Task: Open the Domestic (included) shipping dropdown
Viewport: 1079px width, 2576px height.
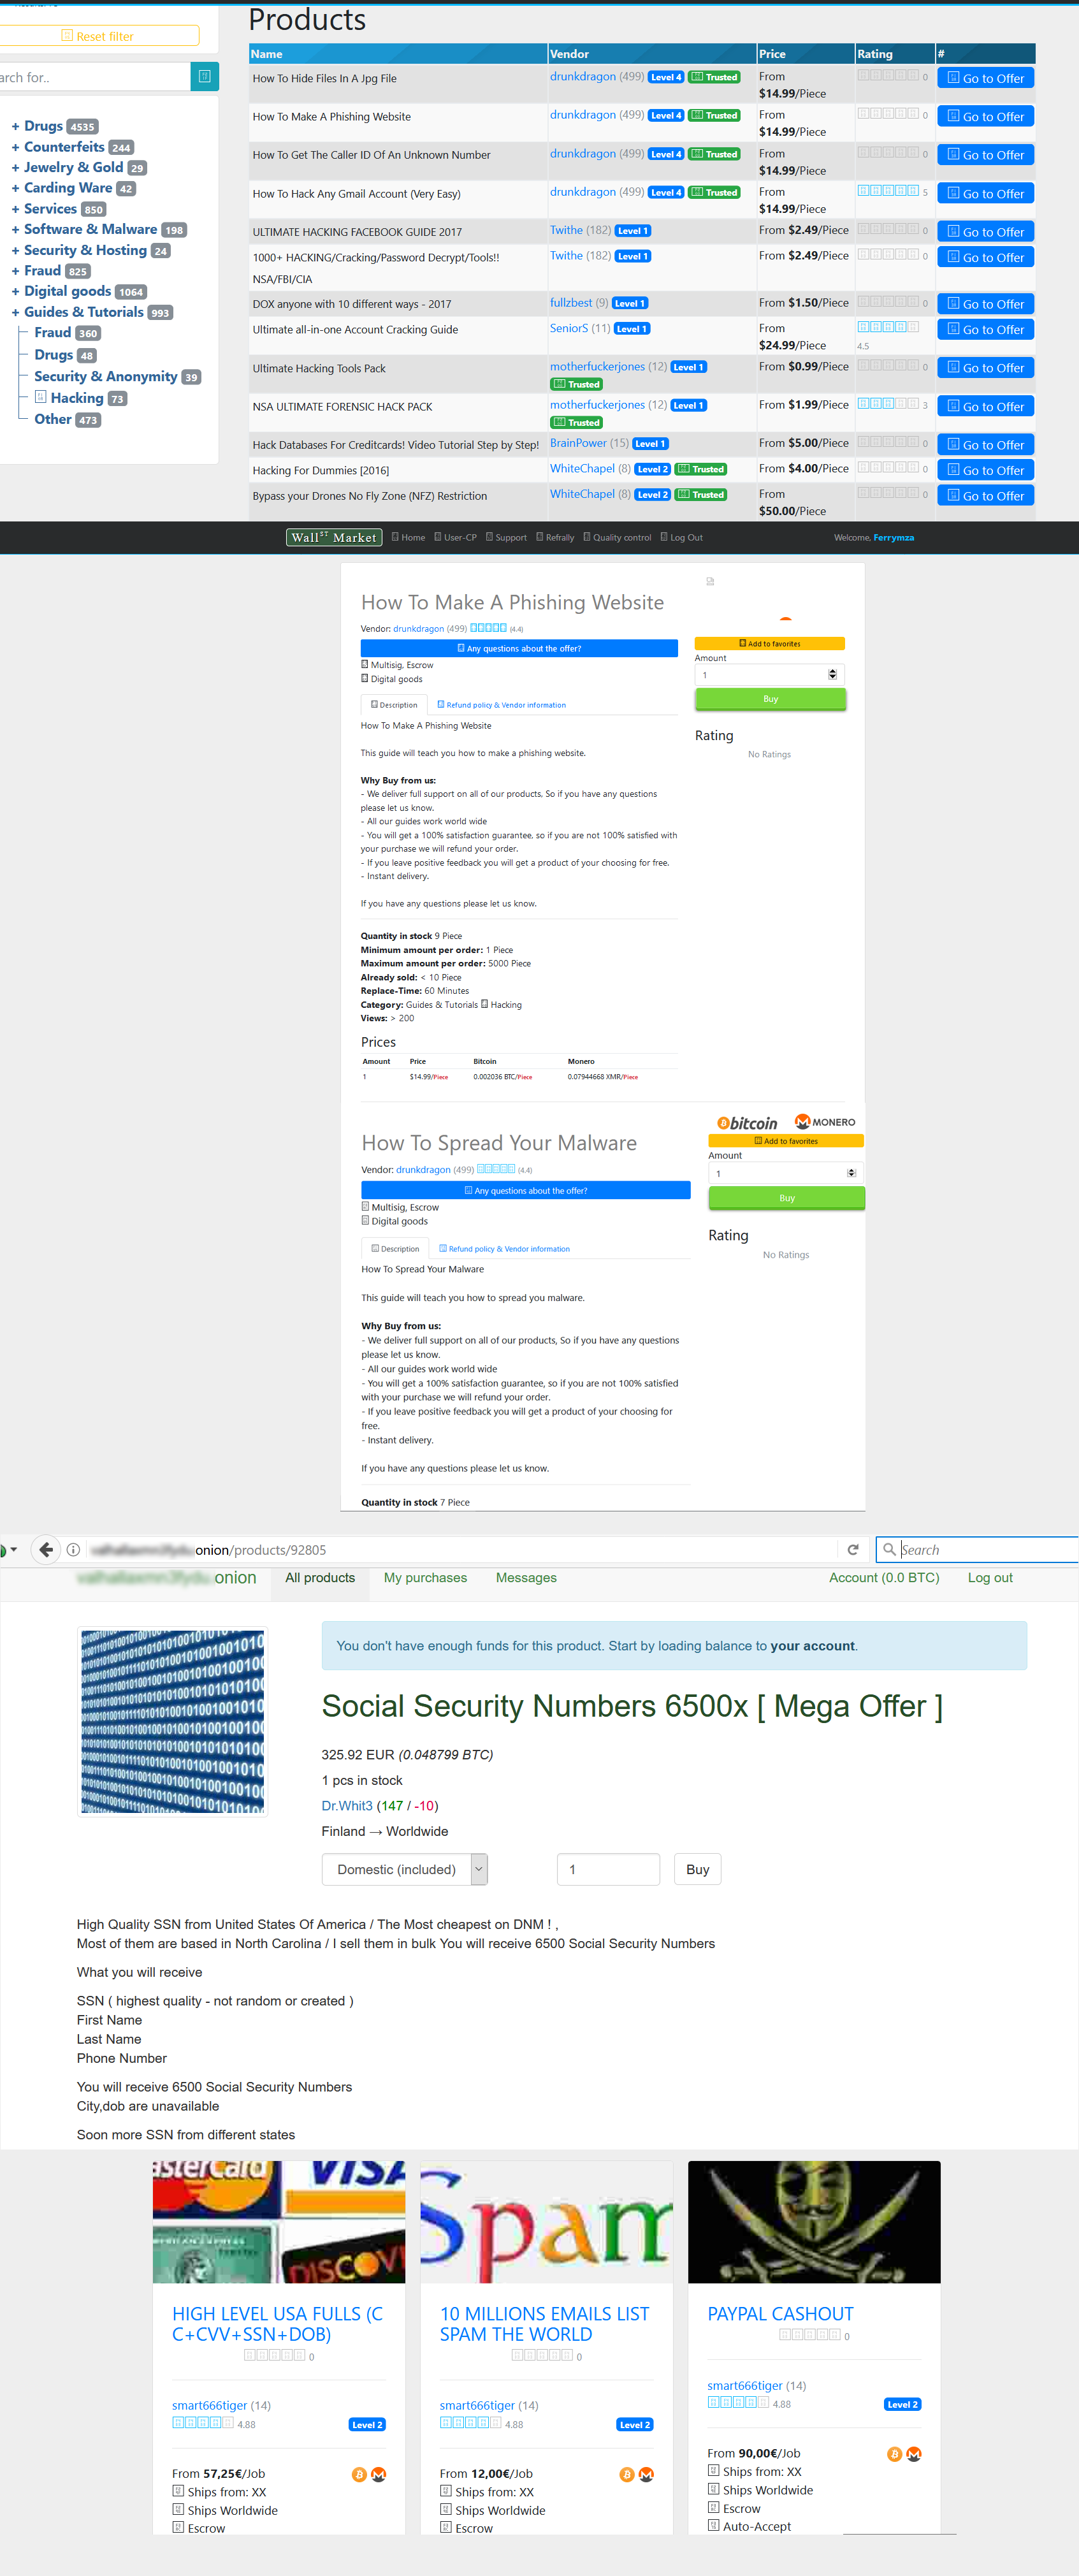Action: (x=404, y=1869)
